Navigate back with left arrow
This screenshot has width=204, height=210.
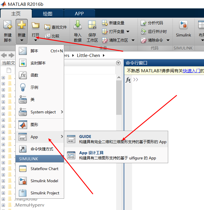click(4, 55)
